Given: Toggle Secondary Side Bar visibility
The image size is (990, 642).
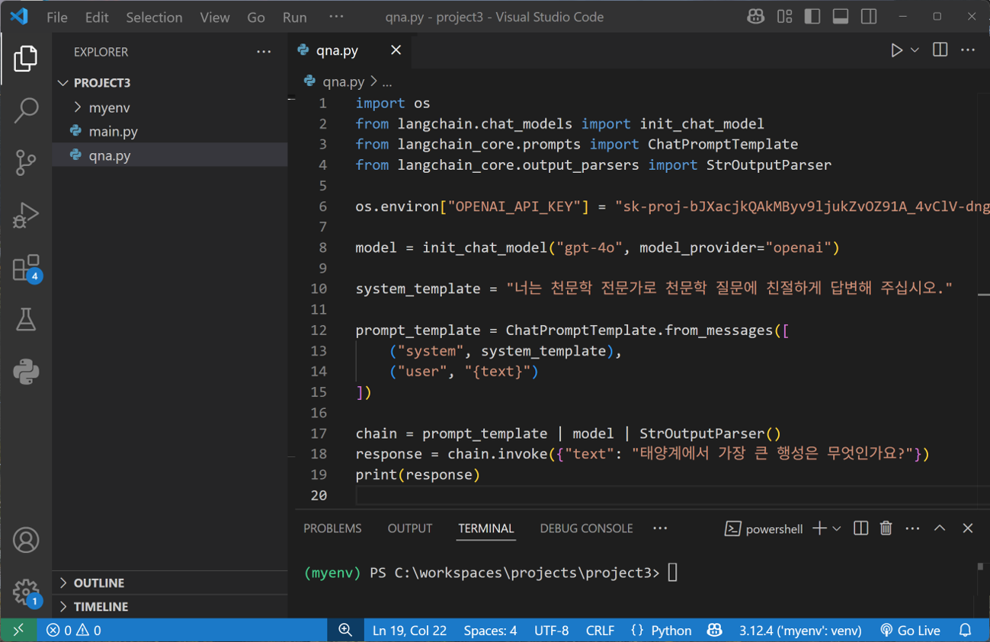Looking at the screenshot, I should point(869,17).
